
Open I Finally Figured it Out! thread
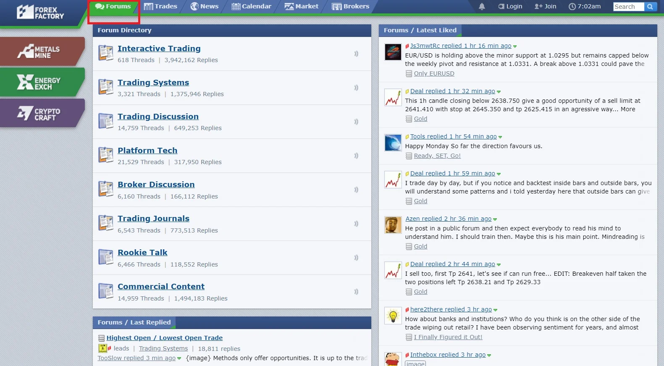tap(448, 337)
